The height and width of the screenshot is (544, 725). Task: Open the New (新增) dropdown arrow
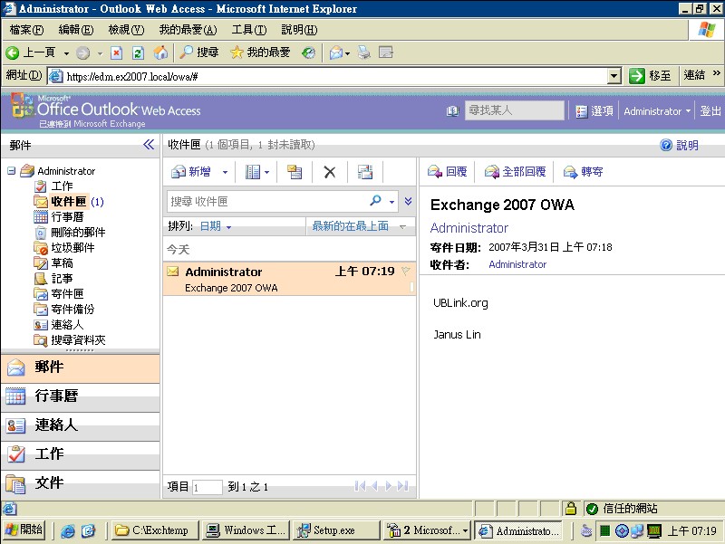225,172
